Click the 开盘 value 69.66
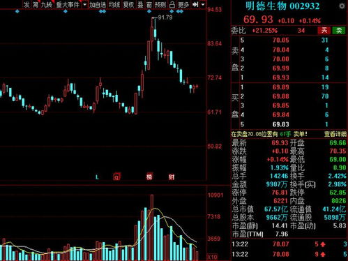348x261 pixels. tap(338, 143)
